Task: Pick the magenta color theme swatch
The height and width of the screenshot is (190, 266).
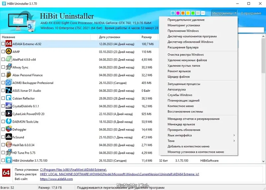Action: (178, 13)
